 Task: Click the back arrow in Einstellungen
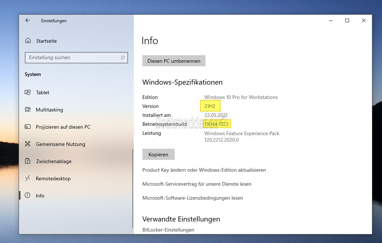[x=28, y=20]
